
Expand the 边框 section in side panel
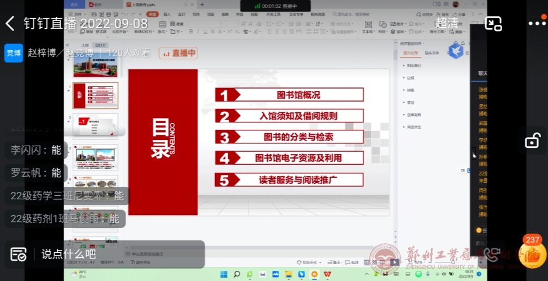pyautogui.click(x=410, y=78)
